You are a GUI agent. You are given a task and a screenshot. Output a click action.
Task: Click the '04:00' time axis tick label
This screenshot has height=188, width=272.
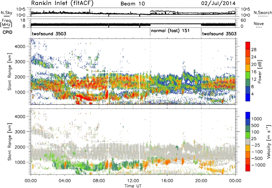65,181
